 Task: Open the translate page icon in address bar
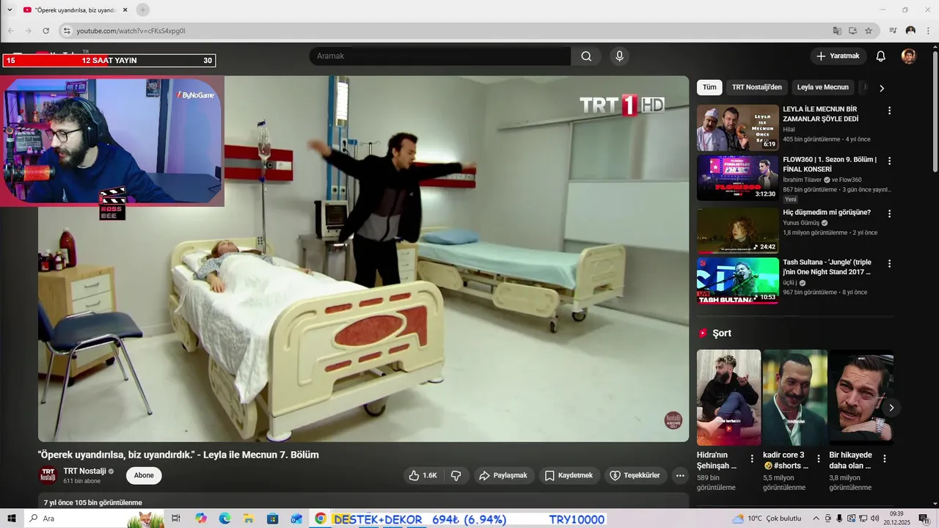click(837, 31)
